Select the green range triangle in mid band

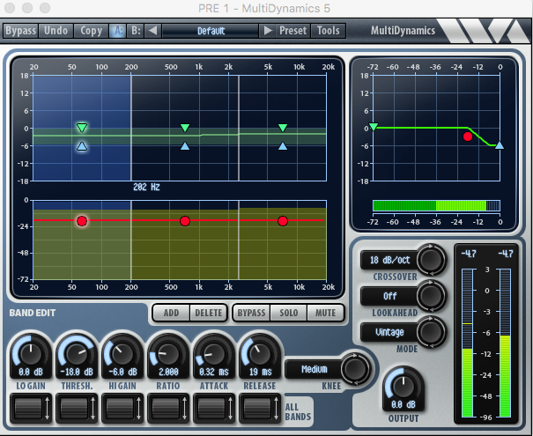click(x=185, y=128)
